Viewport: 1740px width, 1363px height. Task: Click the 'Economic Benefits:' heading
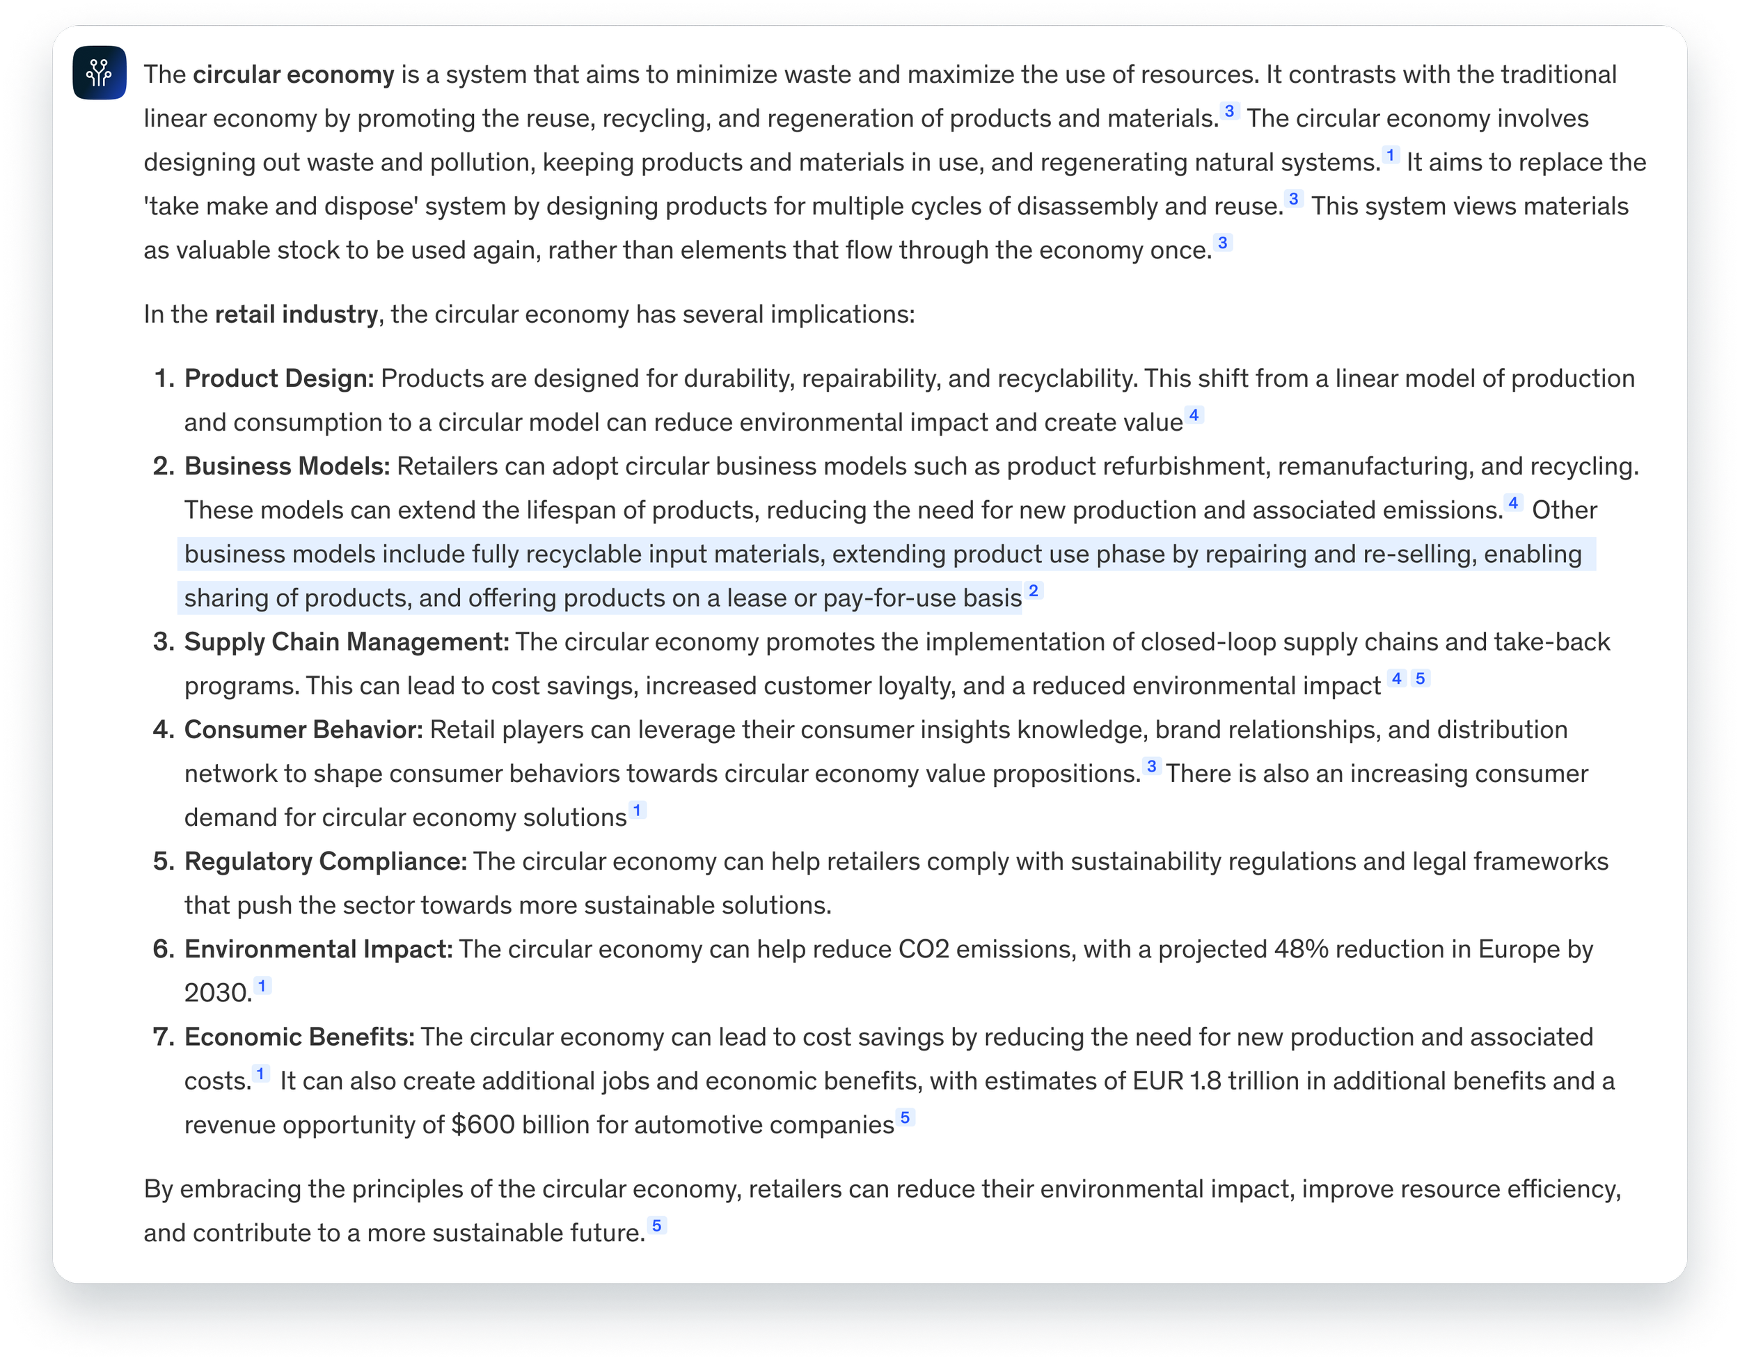click(x=299, y=1037)
